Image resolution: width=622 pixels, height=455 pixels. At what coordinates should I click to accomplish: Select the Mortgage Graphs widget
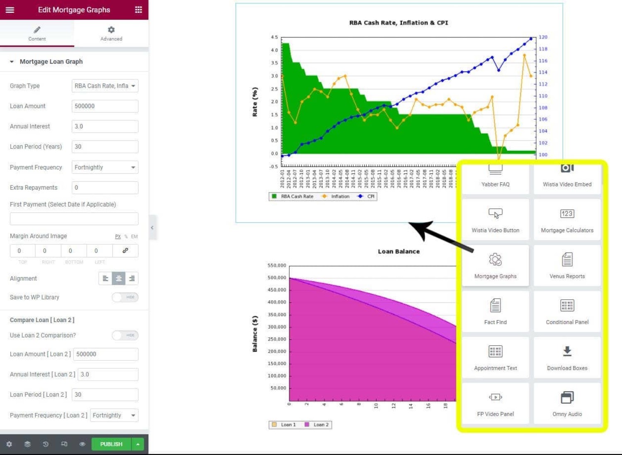495,265
